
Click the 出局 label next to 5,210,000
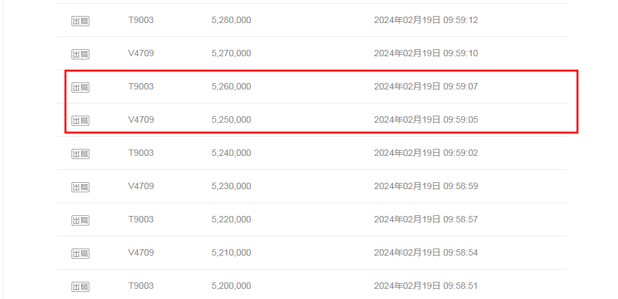(x=80, y=253)
